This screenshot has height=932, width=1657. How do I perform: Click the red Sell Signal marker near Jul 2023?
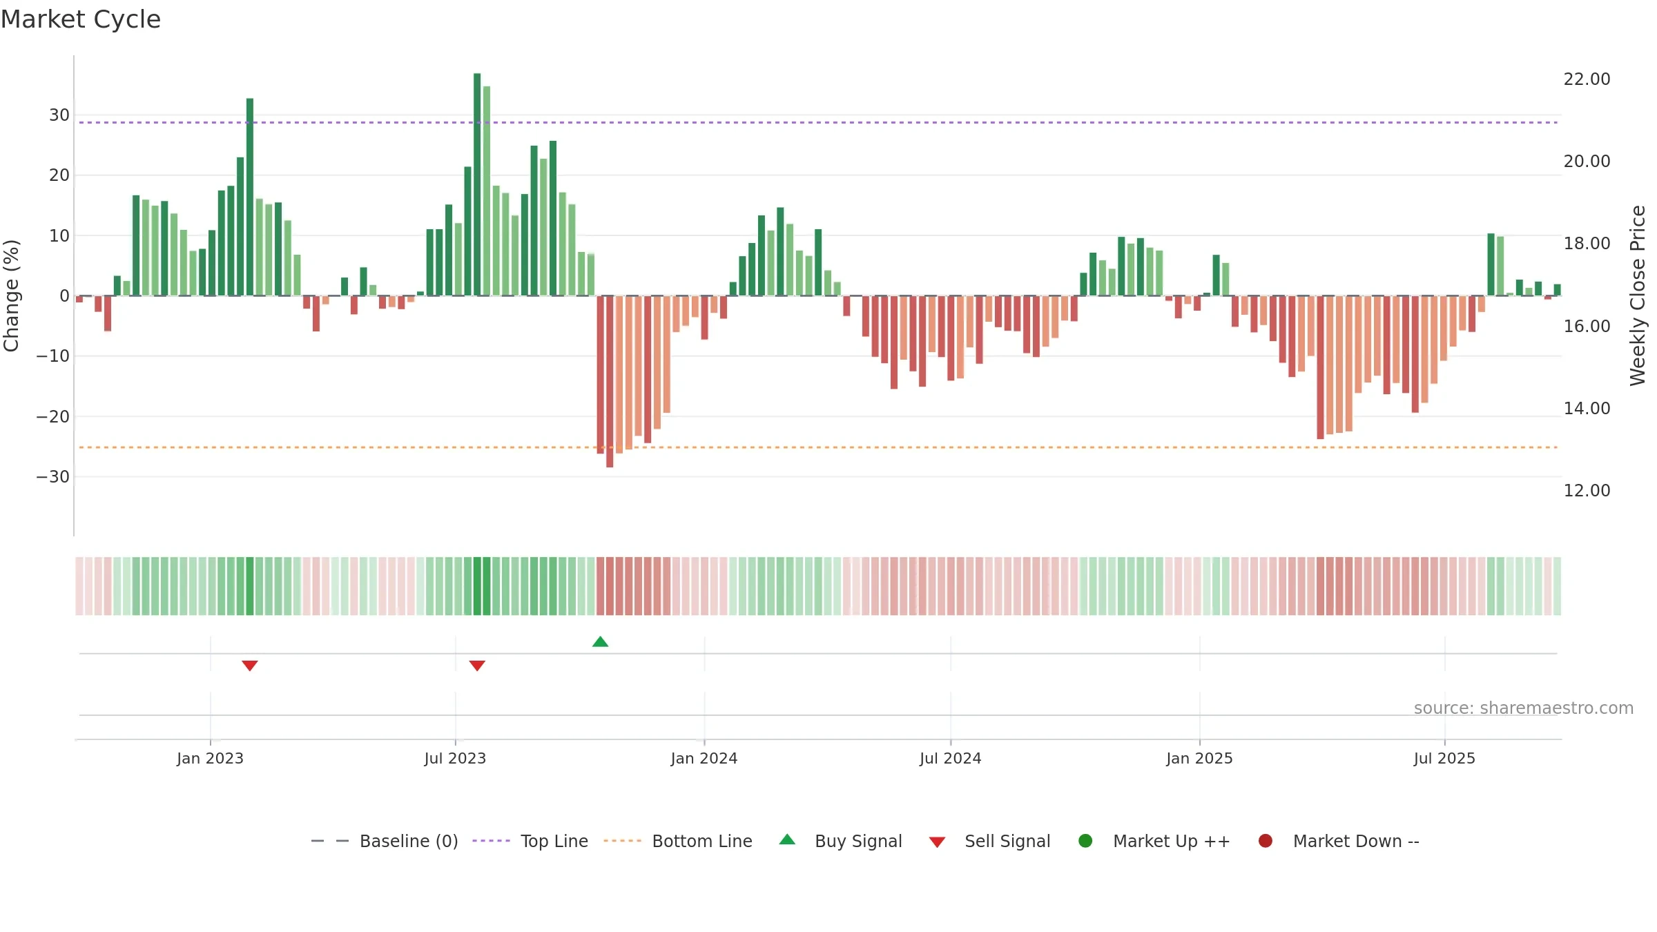point(477,666)
